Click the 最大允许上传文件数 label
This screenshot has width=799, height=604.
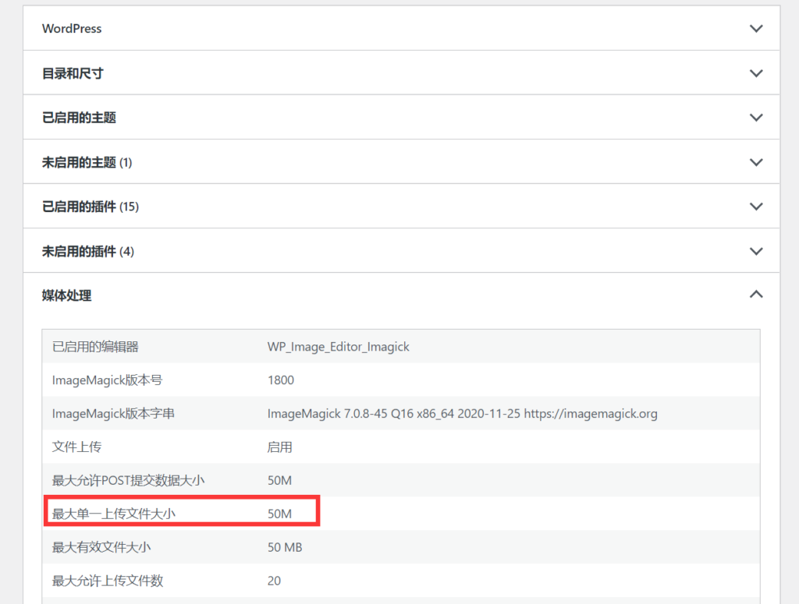click(108, 581)
